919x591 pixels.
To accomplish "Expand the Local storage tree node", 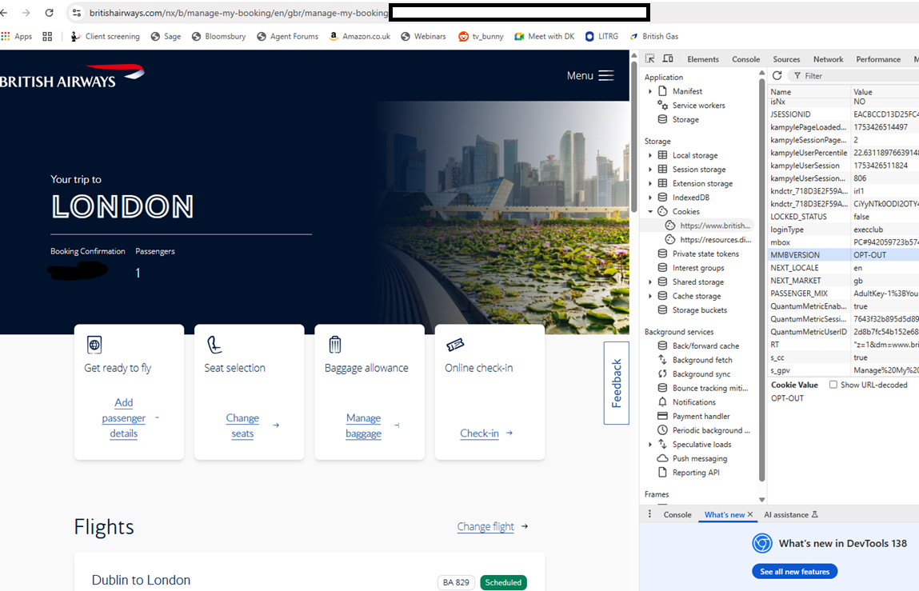I will (650, 155).
